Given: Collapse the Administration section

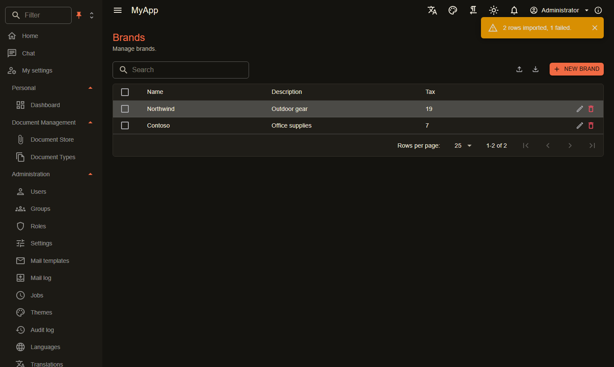Looking at the screenshot, I should tap(51, 174).
